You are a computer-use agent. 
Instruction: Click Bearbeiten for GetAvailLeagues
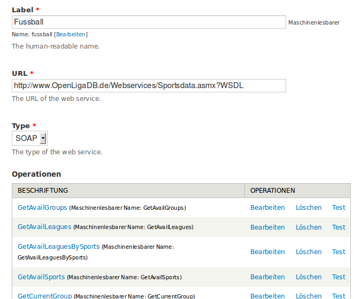coord(267,227)
